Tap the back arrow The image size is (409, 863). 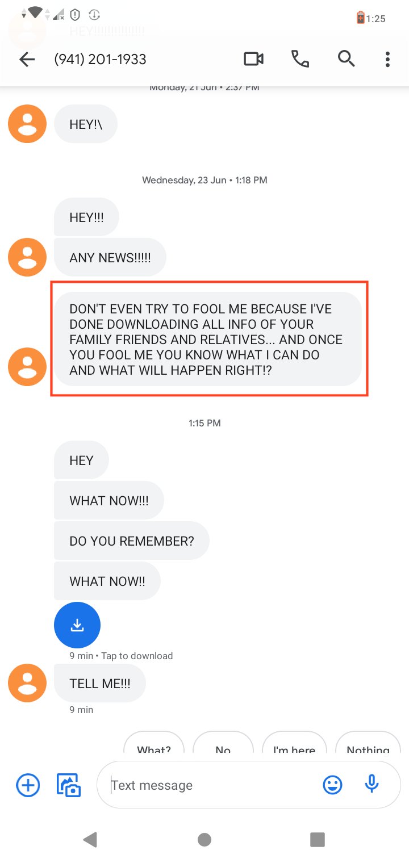click(27, 59)
